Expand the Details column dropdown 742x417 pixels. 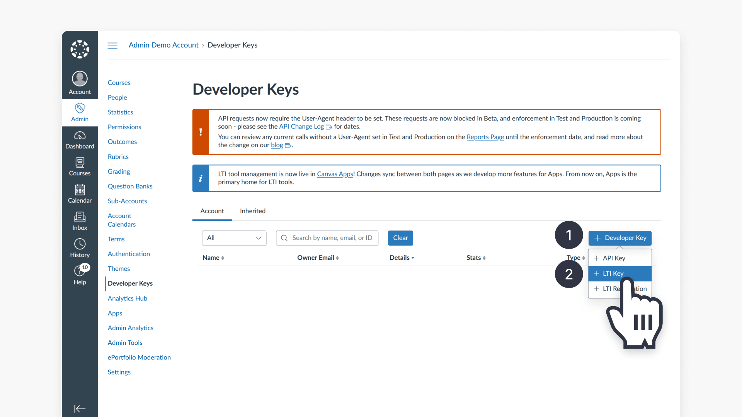point(413,258)
